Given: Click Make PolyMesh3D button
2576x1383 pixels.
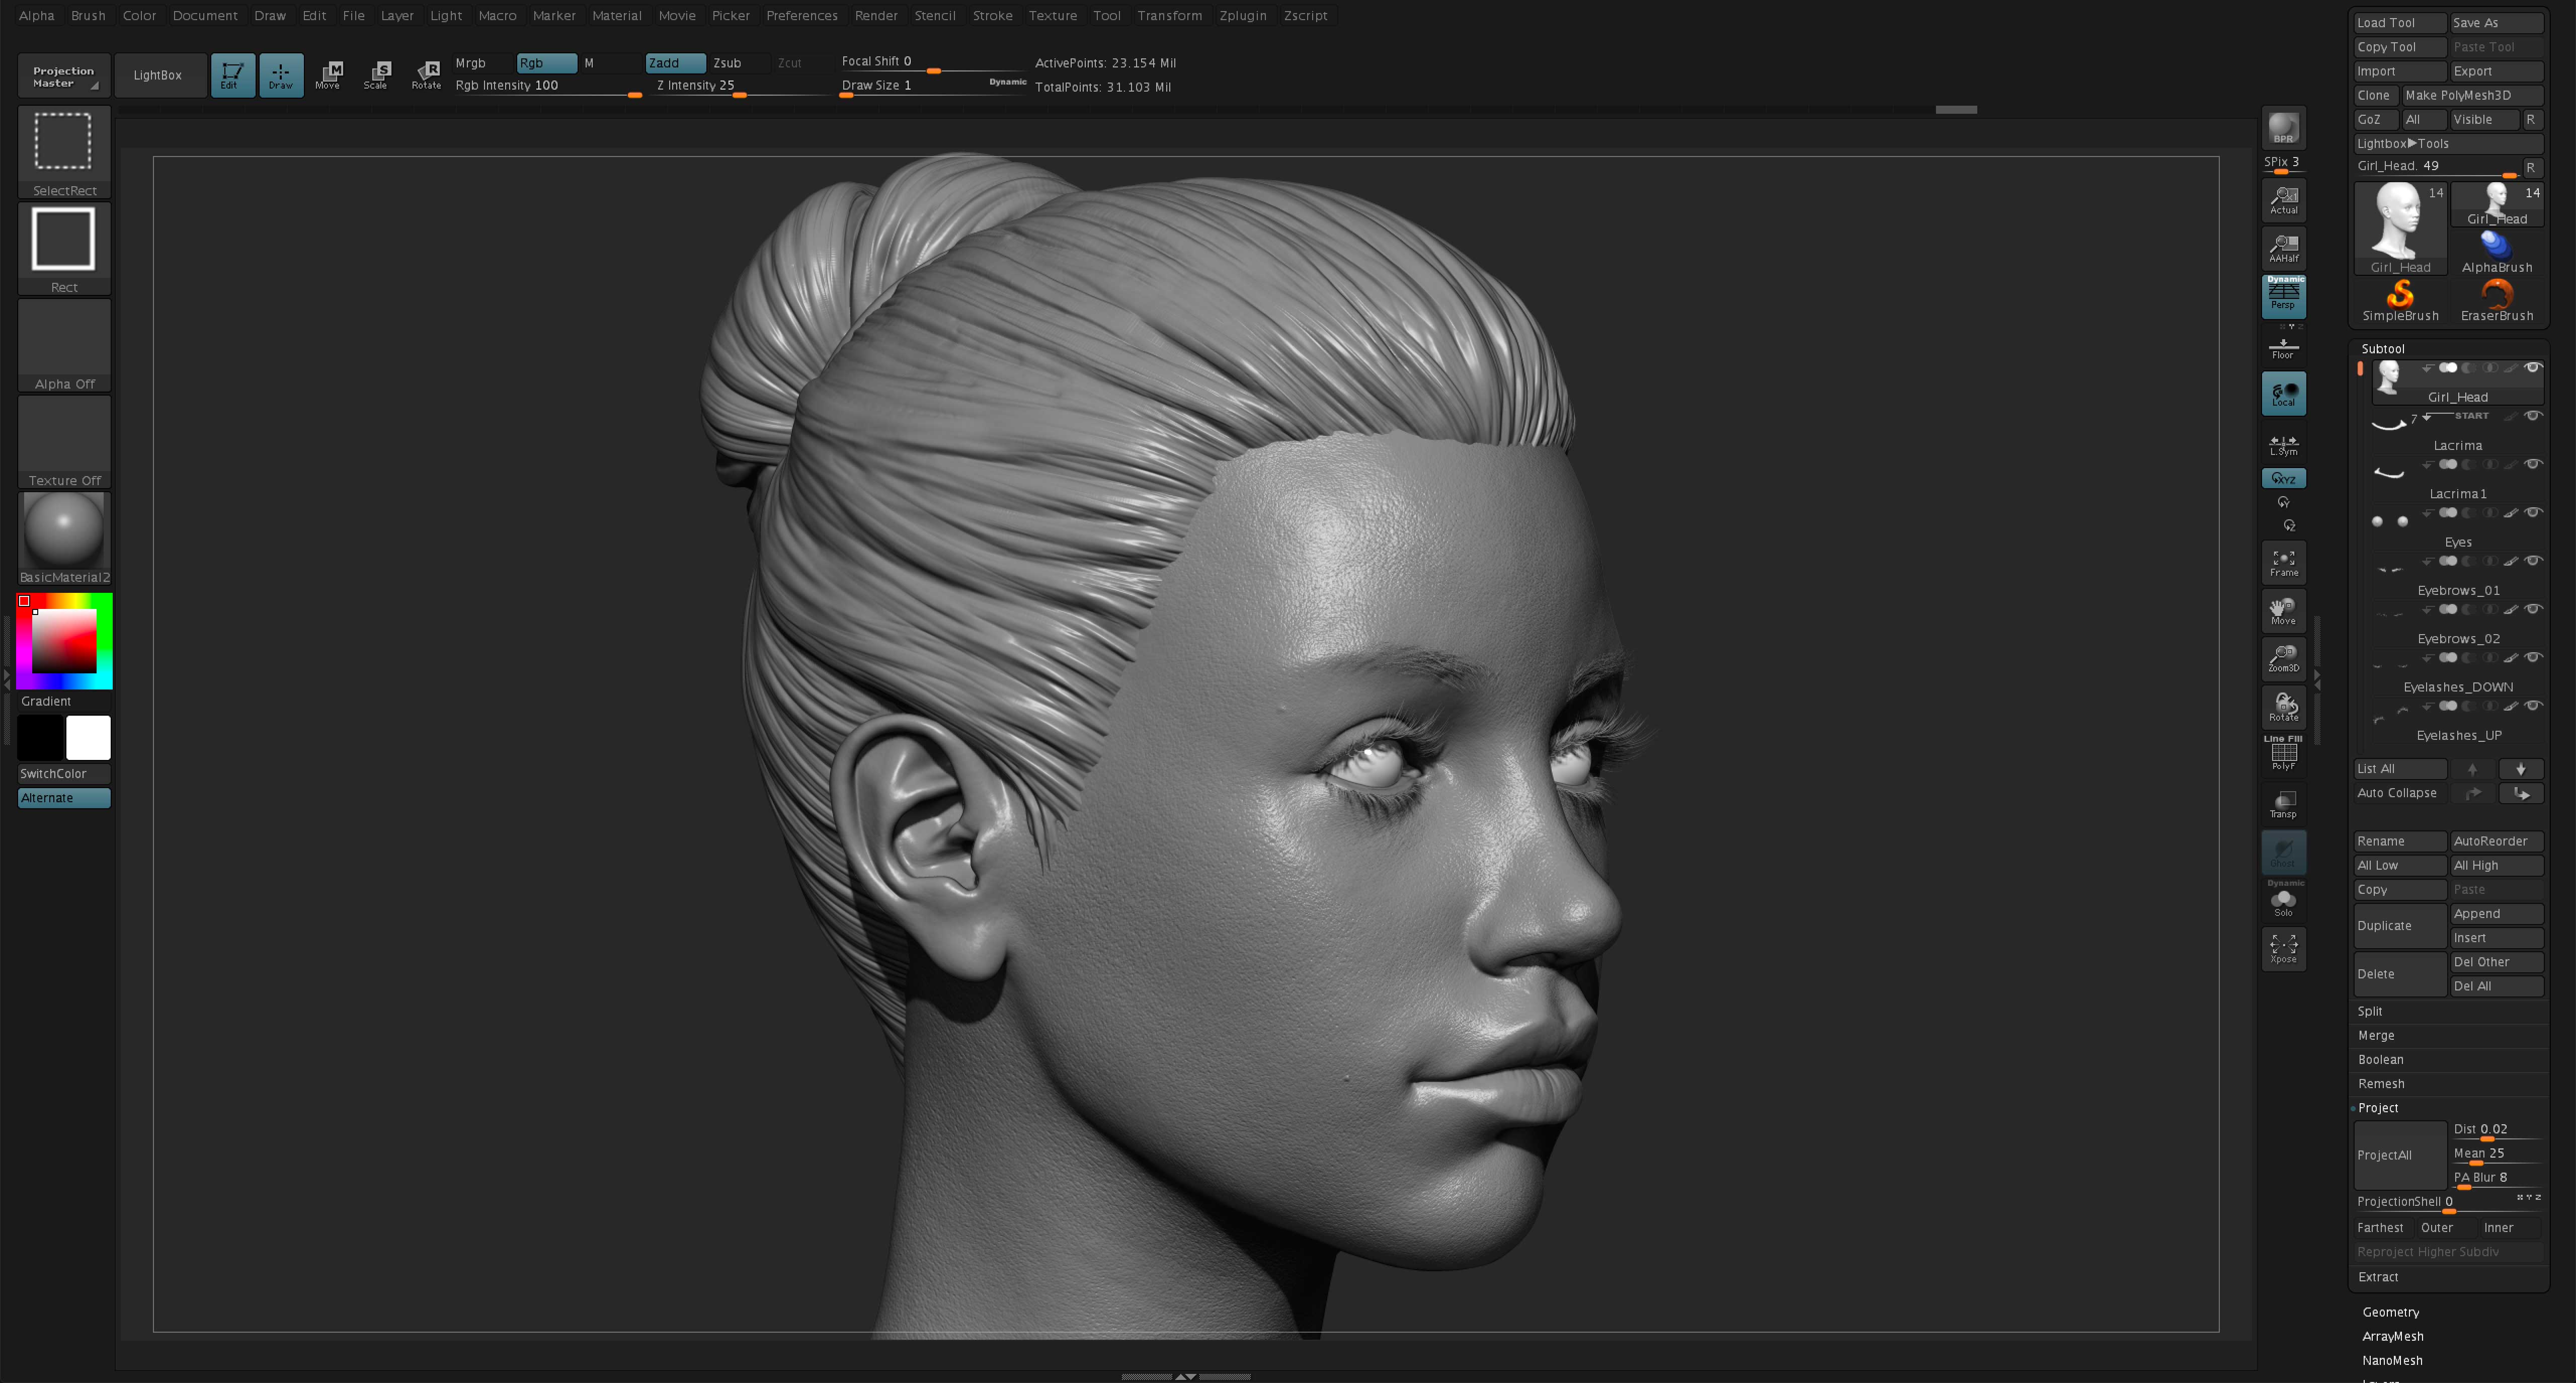Looking at the screenshot, I should coord(2472,95).
